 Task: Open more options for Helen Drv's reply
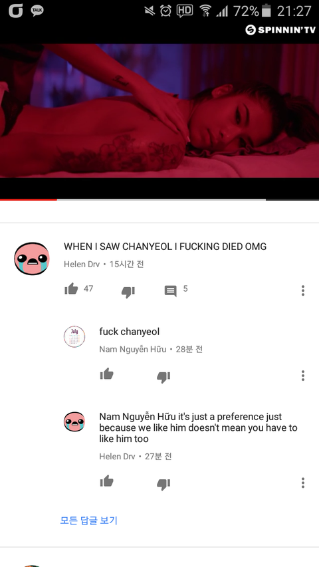pos(303,483)
